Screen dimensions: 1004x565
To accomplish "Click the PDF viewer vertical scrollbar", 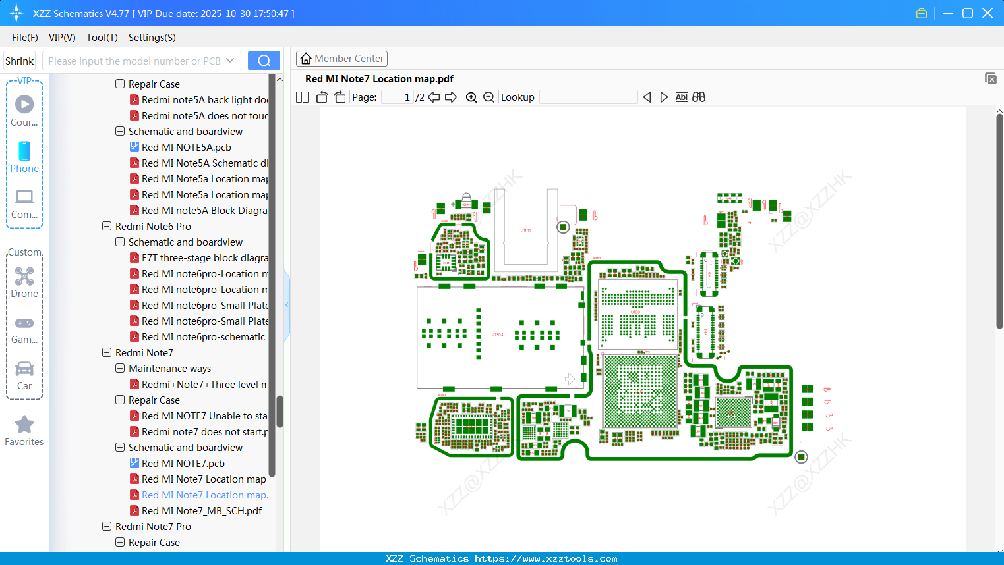I will click(x=999, y=221).
